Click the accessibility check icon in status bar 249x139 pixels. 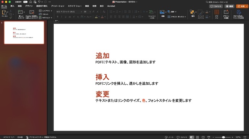27,137
